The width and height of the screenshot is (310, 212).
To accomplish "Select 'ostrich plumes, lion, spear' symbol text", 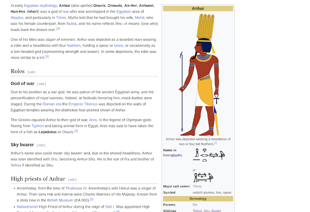I will pyautogui.click(x=212, y=193).
